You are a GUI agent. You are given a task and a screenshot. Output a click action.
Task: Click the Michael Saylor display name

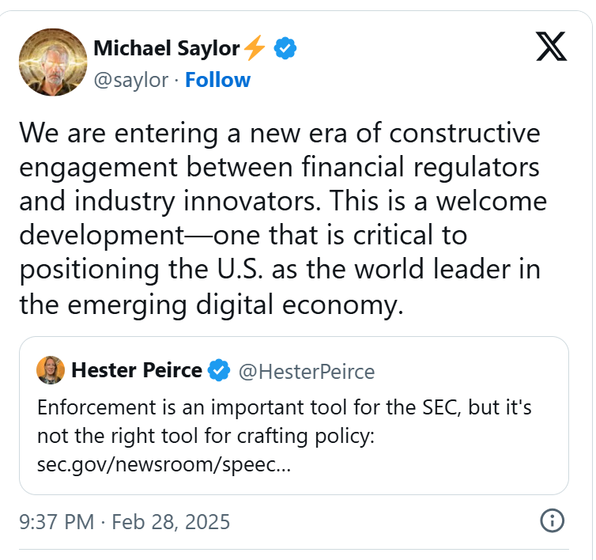(x=166, y=49)
